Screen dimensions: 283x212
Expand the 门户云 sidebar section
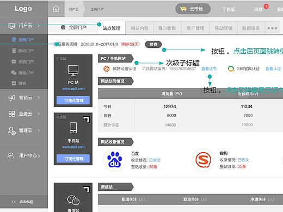coord(24,26)
